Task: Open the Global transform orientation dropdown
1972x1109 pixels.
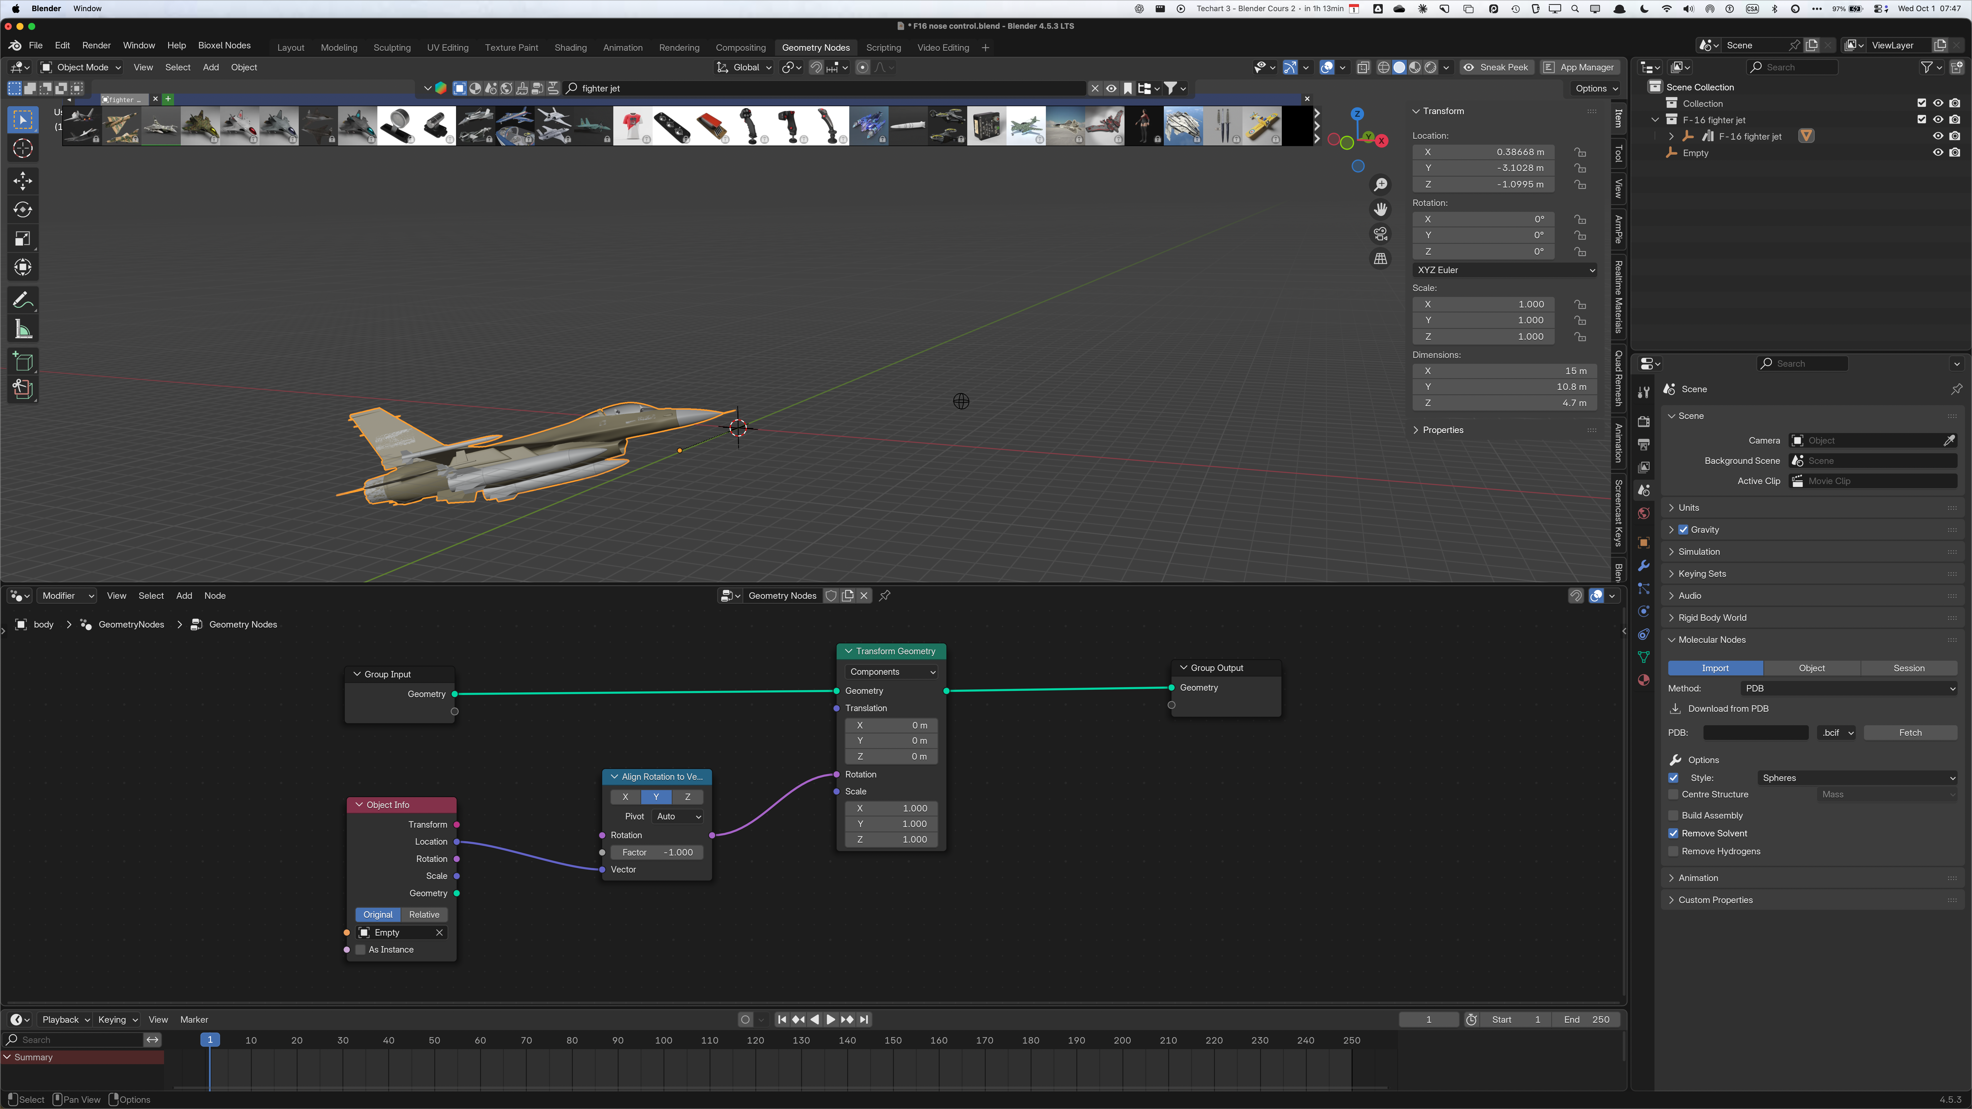Action: 744,67
